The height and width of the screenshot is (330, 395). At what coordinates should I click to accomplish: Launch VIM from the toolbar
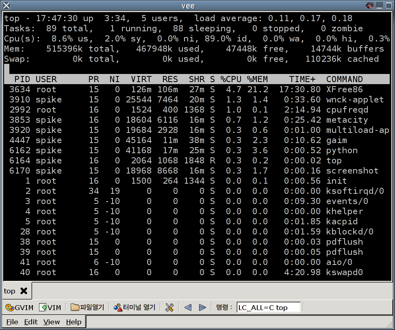[x=50, y=307]
